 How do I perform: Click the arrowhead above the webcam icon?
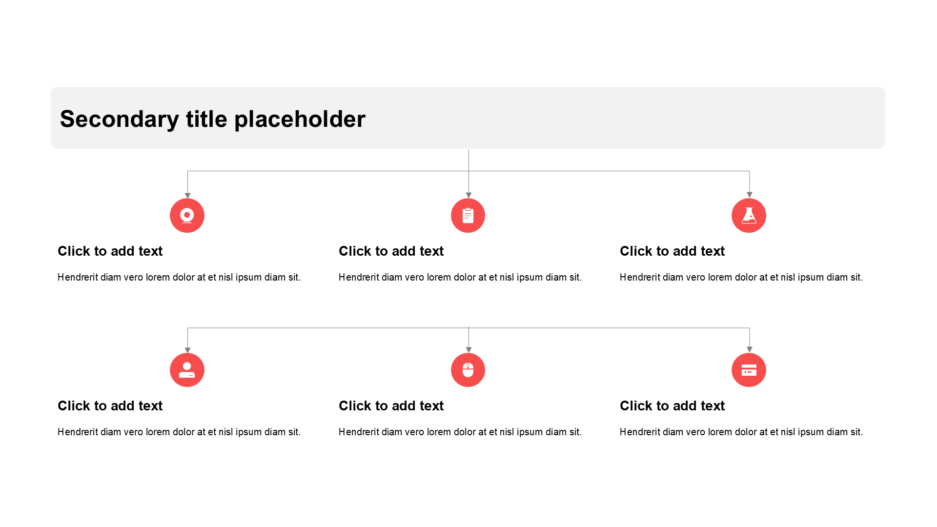click(187, 195)
